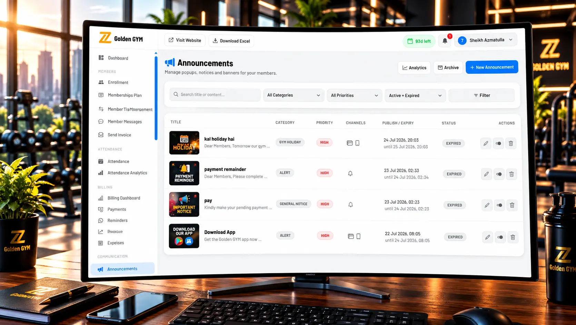This screenshot has width=576, height=325.
Task: Click the Send Invoice envelope icon
Action: coord(101,135)
